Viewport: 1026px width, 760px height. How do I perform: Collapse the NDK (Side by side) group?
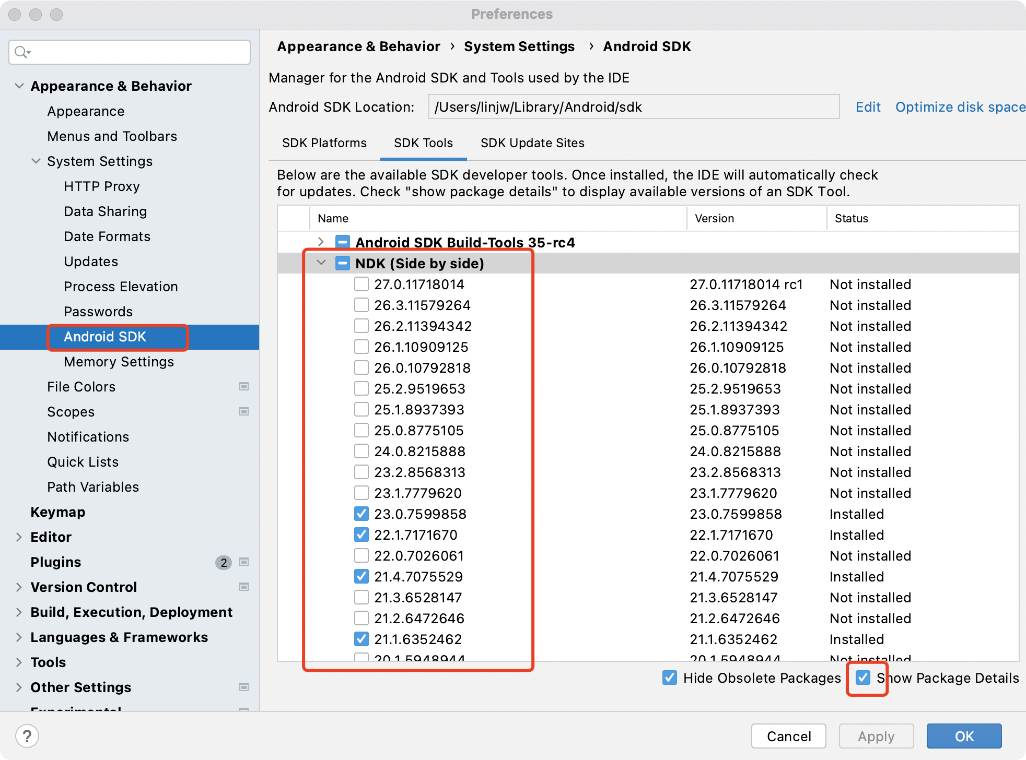321,263
